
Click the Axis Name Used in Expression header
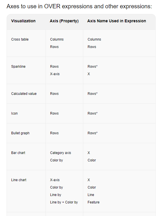point(117,21)
